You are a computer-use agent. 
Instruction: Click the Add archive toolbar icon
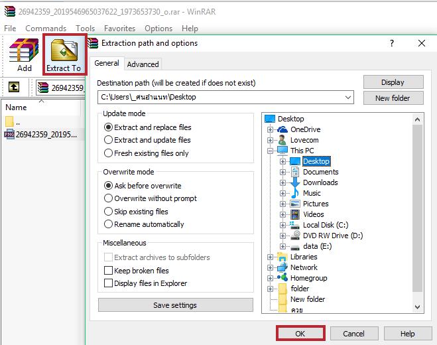(x=24, y=50)
